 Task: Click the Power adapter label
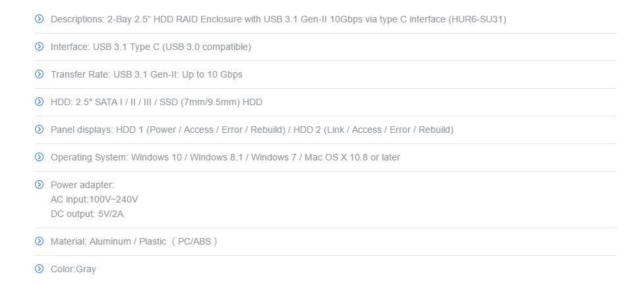82,185
